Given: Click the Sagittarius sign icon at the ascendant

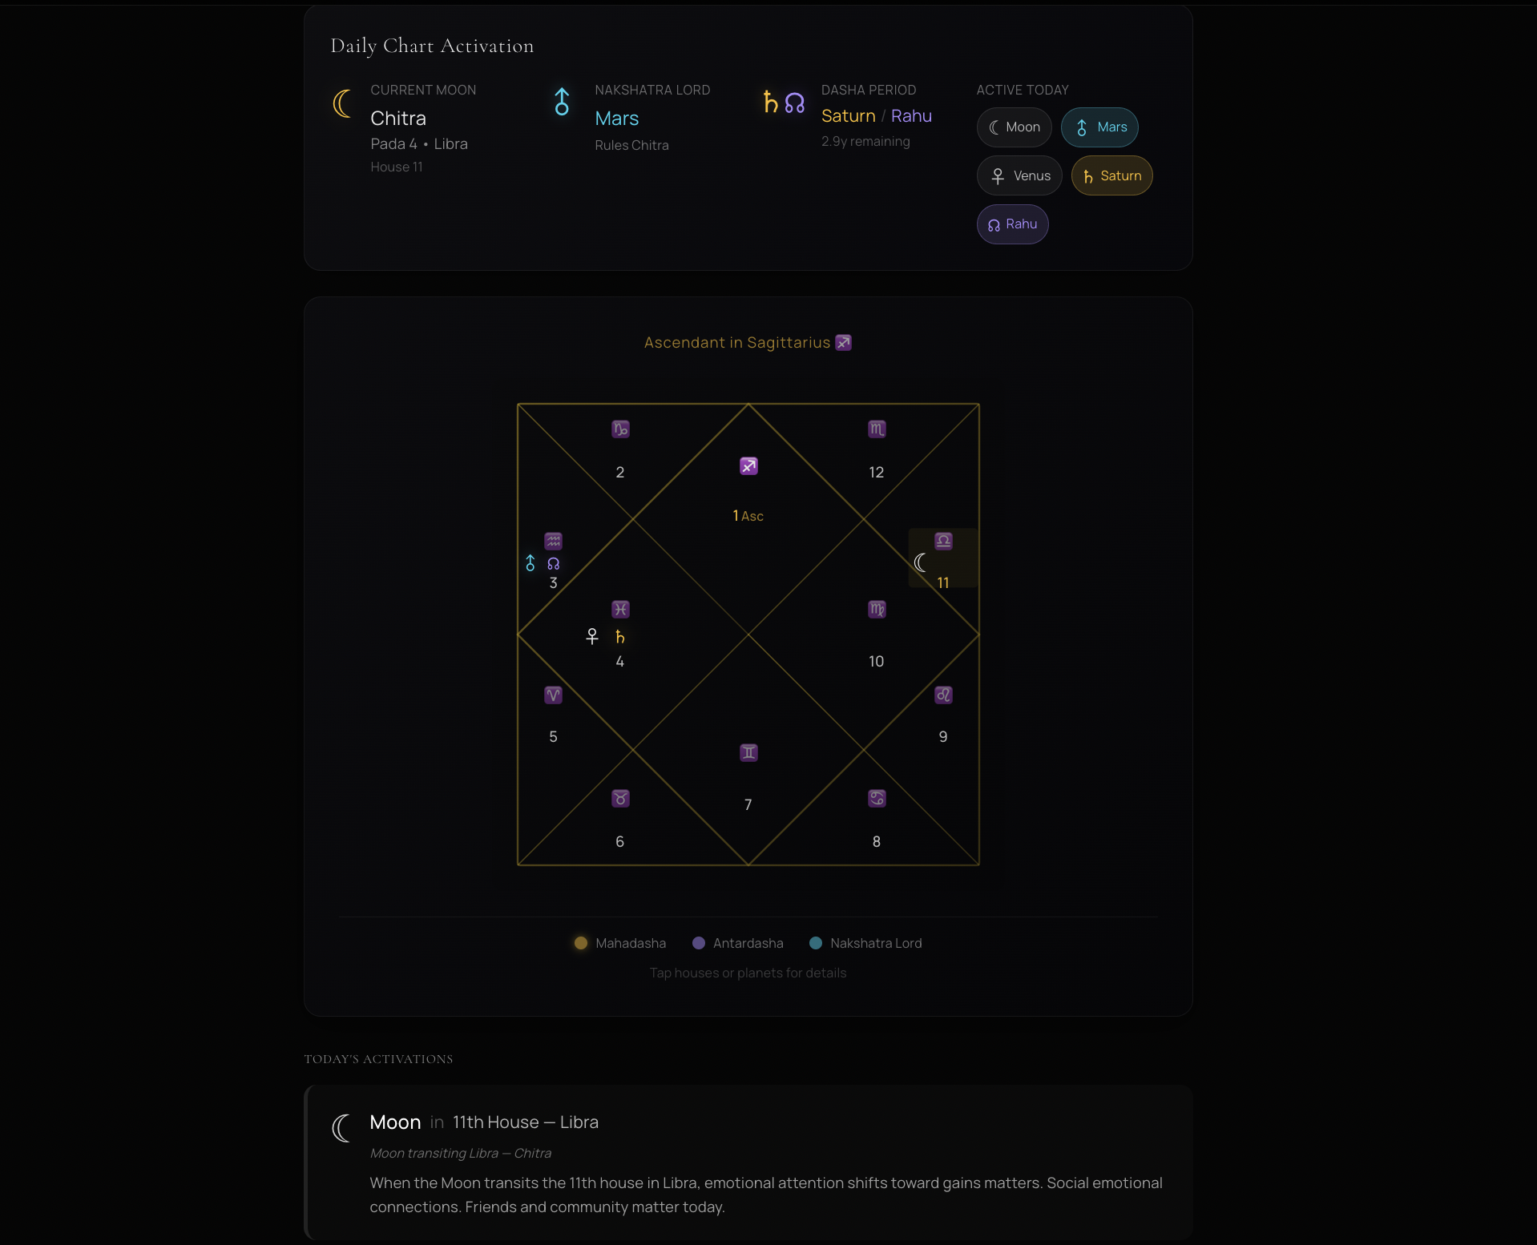Looking at the screenshot, I should pos(748,465).
